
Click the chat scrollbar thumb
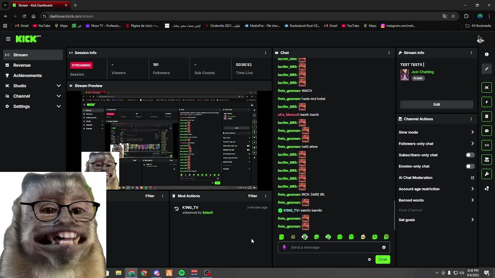pos(394,215)
